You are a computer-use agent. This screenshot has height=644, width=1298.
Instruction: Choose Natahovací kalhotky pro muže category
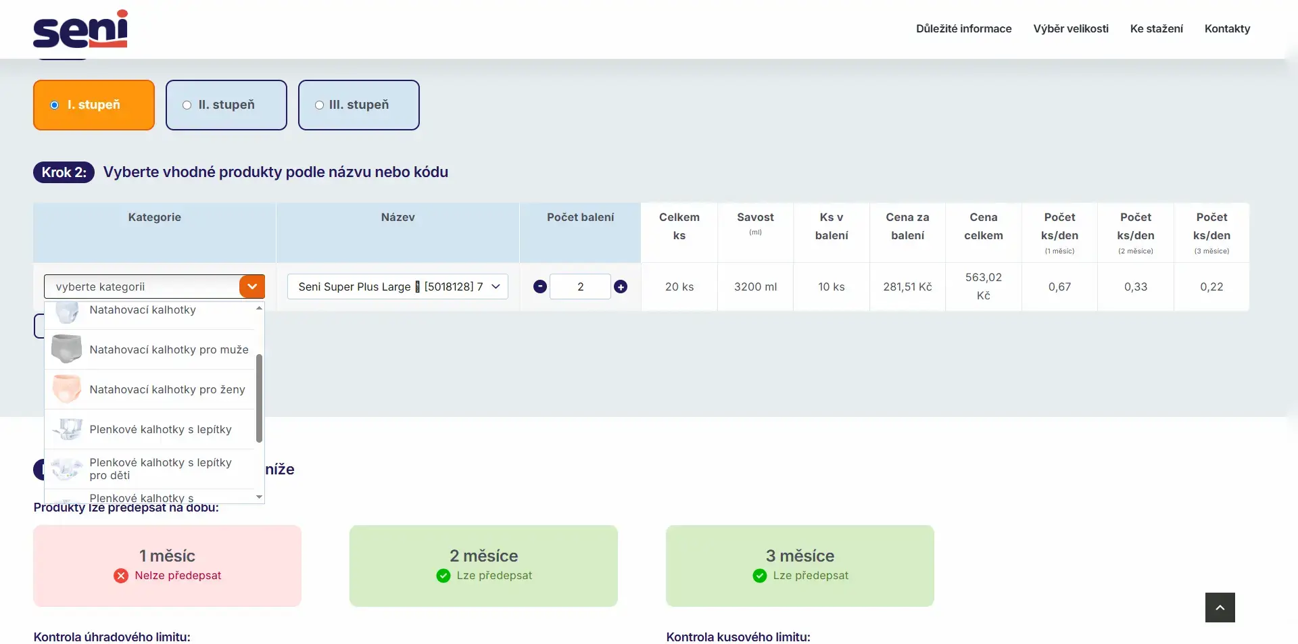(149, 349)
